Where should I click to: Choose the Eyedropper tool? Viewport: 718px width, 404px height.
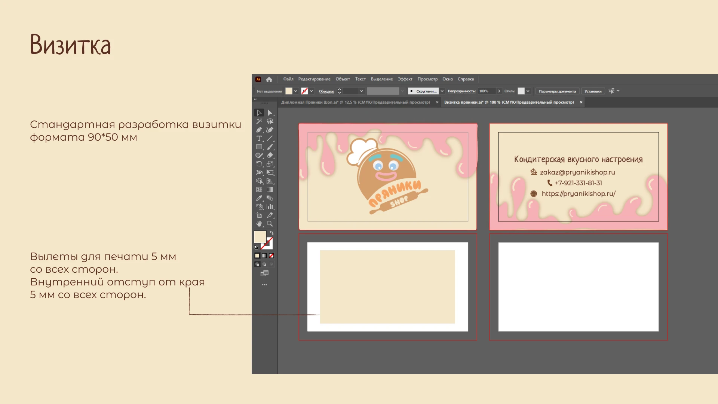(259, 198)
